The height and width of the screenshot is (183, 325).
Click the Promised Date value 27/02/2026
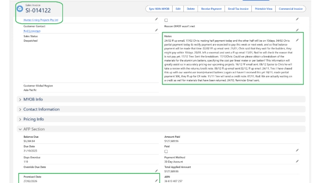point(30,181)
